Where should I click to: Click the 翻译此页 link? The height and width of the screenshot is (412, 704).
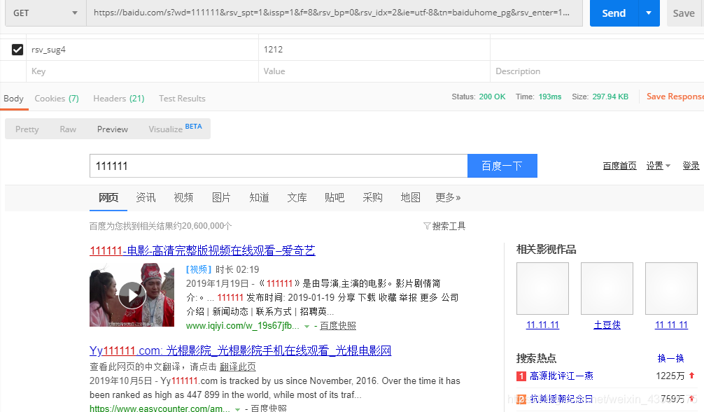tap(237, 367)
